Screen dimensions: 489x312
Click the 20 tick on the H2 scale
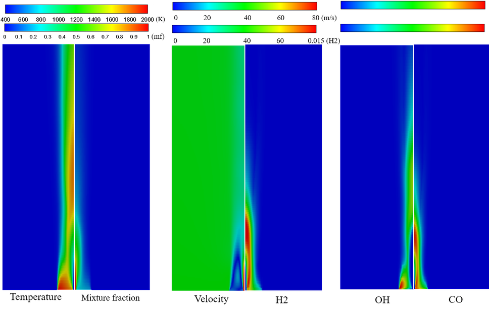pos(207,41)
